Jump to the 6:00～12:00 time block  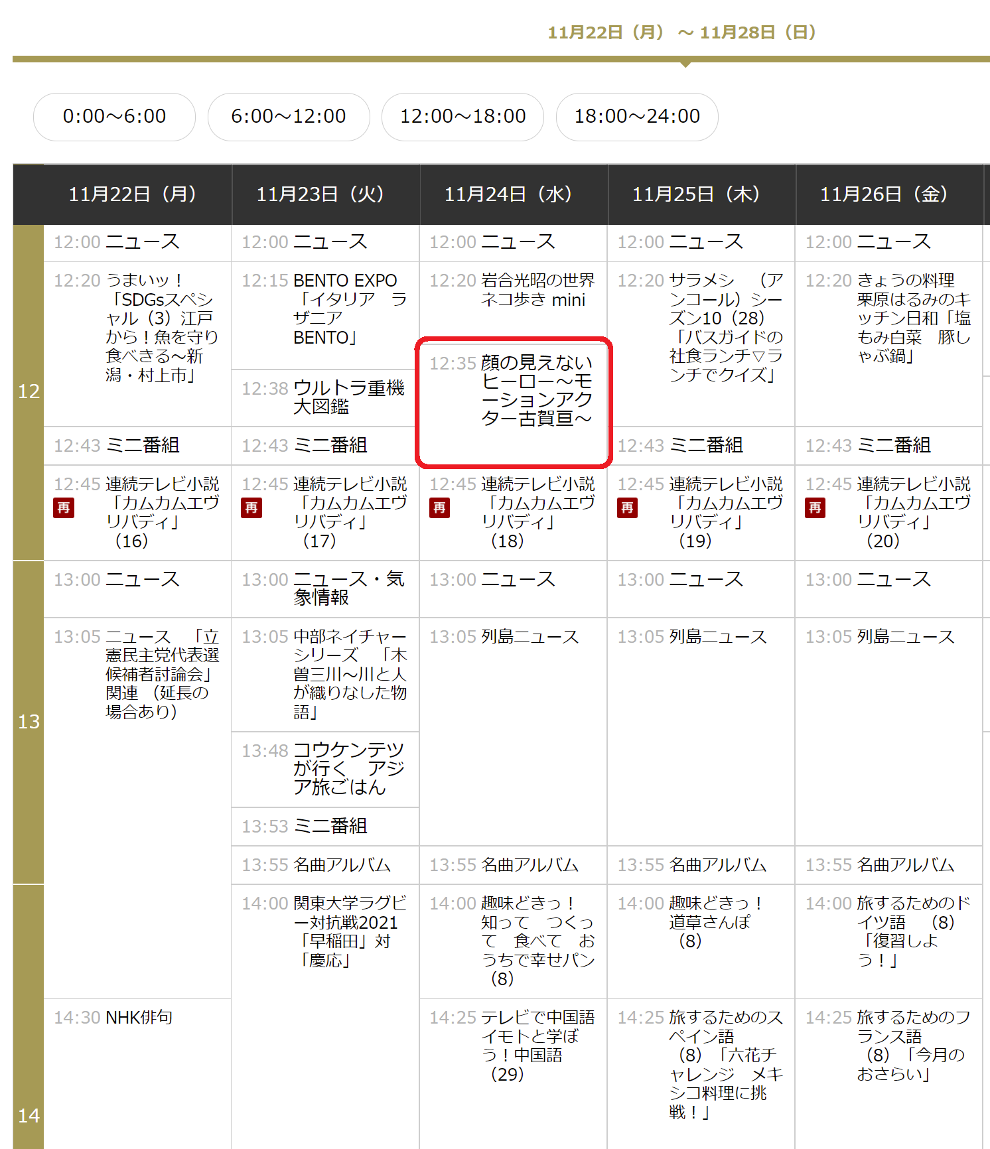pos(289,117)
